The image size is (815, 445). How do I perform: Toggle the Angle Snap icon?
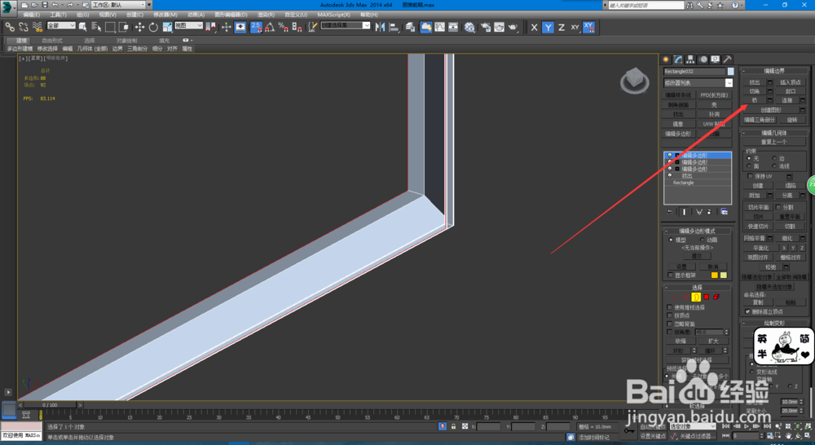click(270, 27)
